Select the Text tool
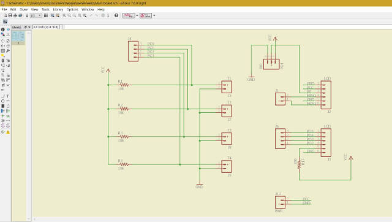The width and height of the screenshot is (392, 222). 8,96
